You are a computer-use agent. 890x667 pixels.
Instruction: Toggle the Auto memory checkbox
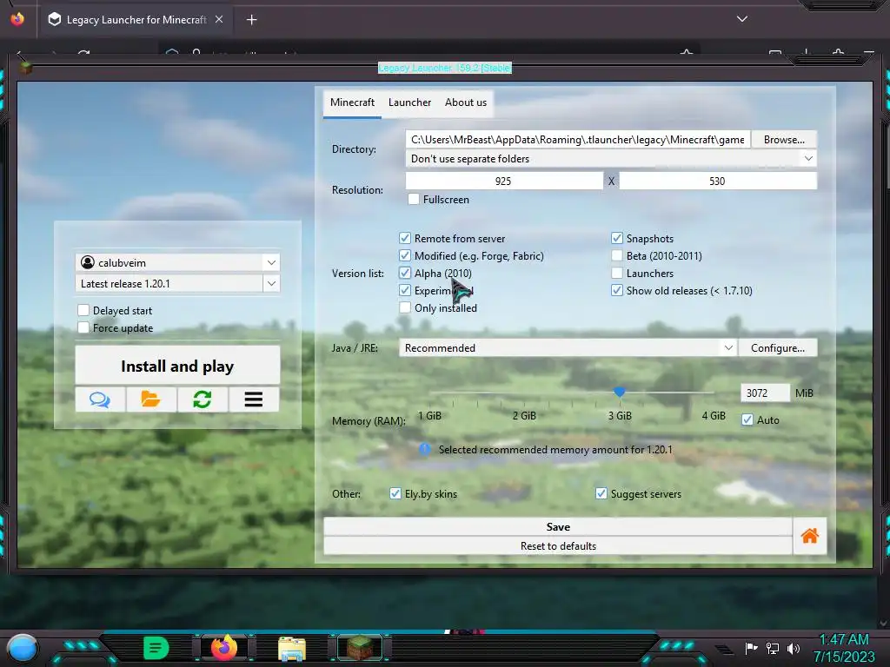(747, 419)
